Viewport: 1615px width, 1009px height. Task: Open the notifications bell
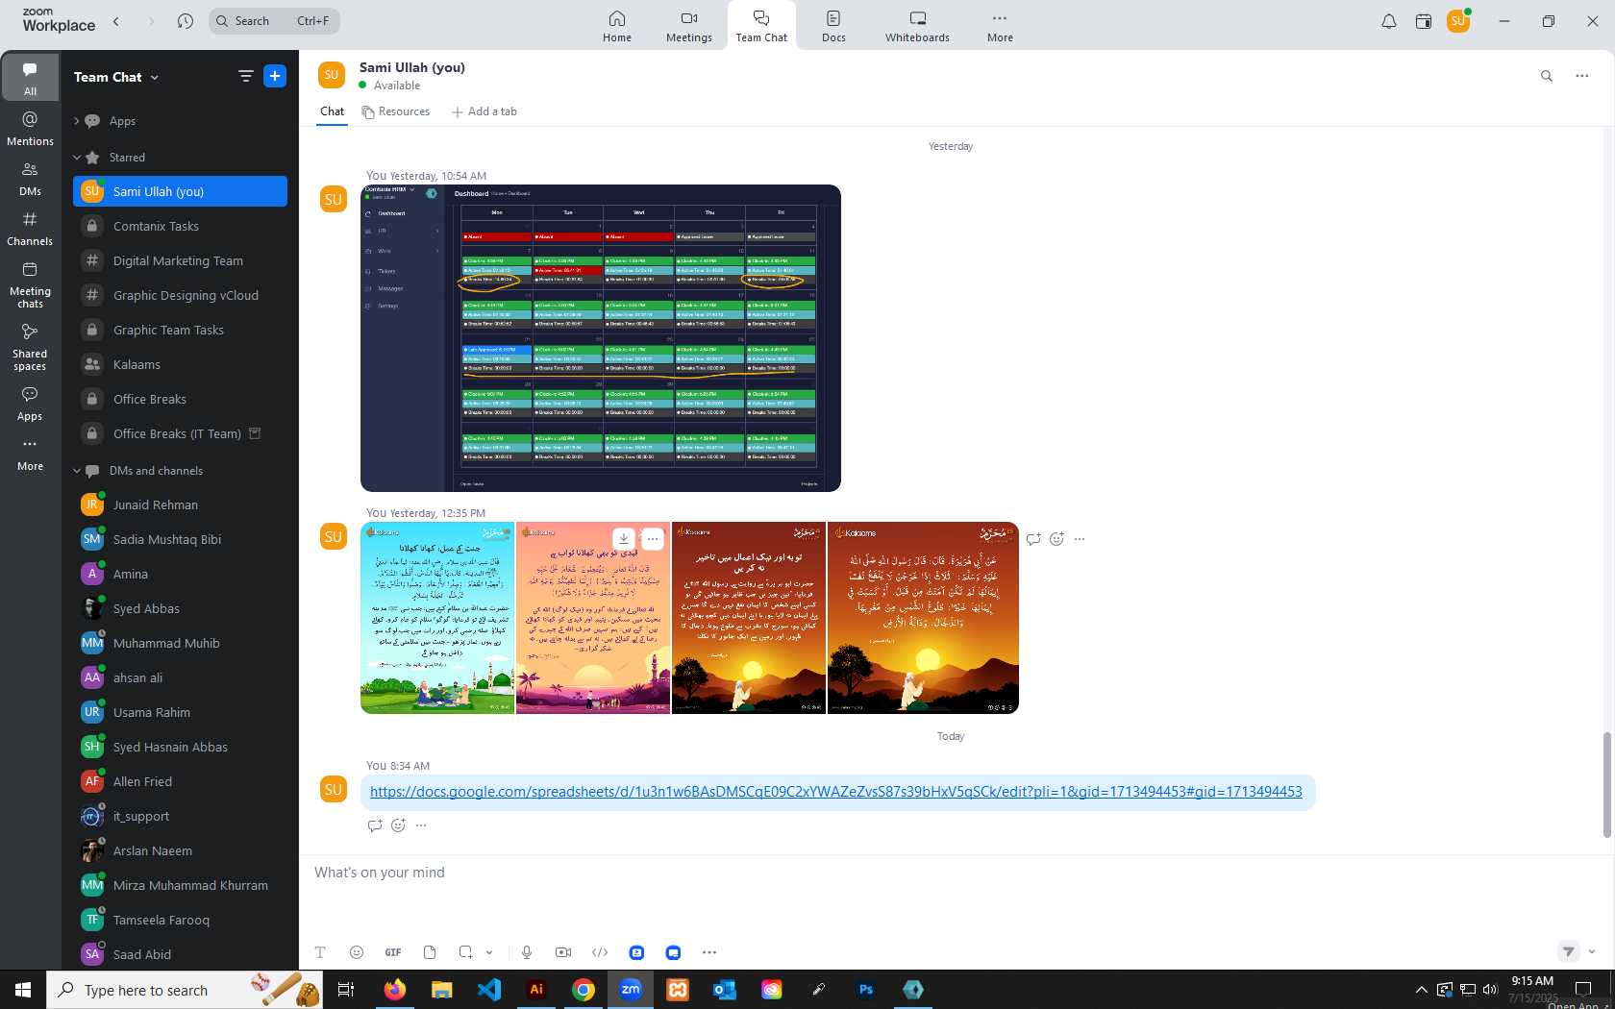pos(1389,21)
